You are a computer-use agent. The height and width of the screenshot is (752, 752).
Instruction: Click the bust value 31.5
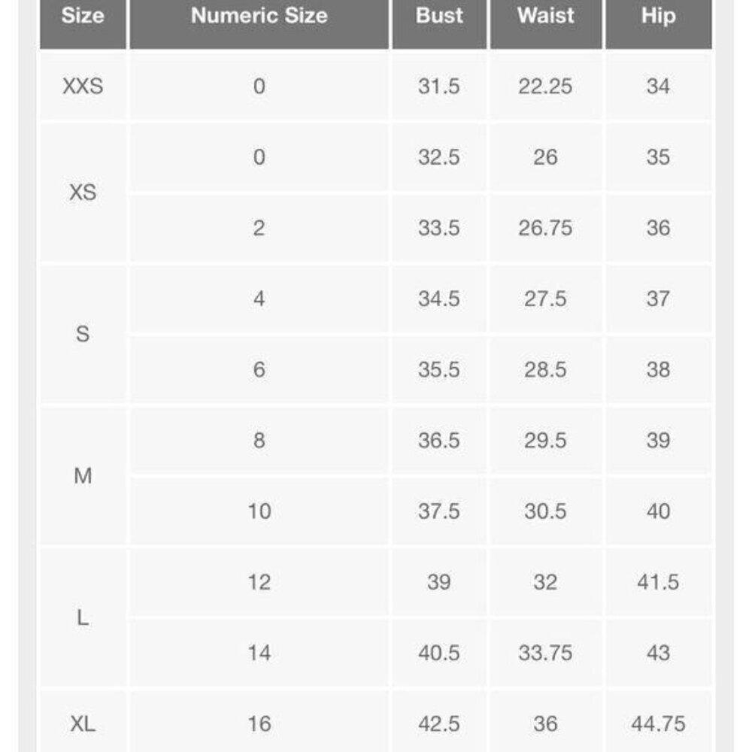point(439,86)
